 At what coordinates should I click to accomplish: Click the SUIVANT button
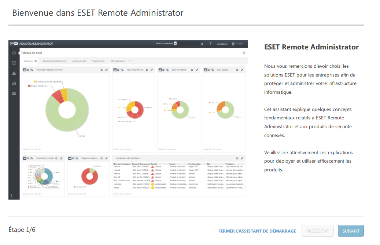351,231
